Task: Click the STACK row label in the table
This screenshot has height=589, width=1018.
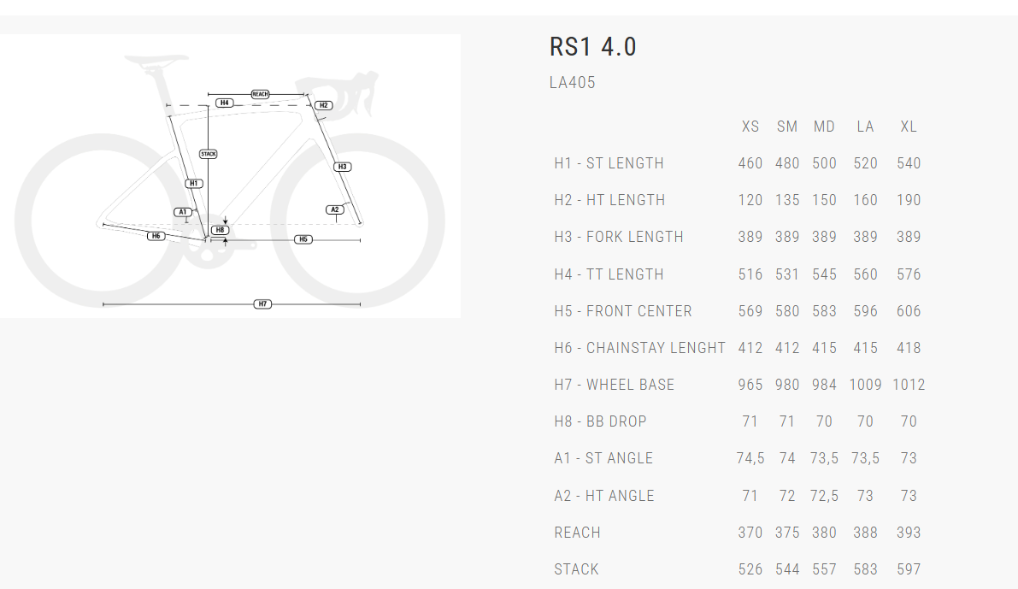Action: (576, 569)
